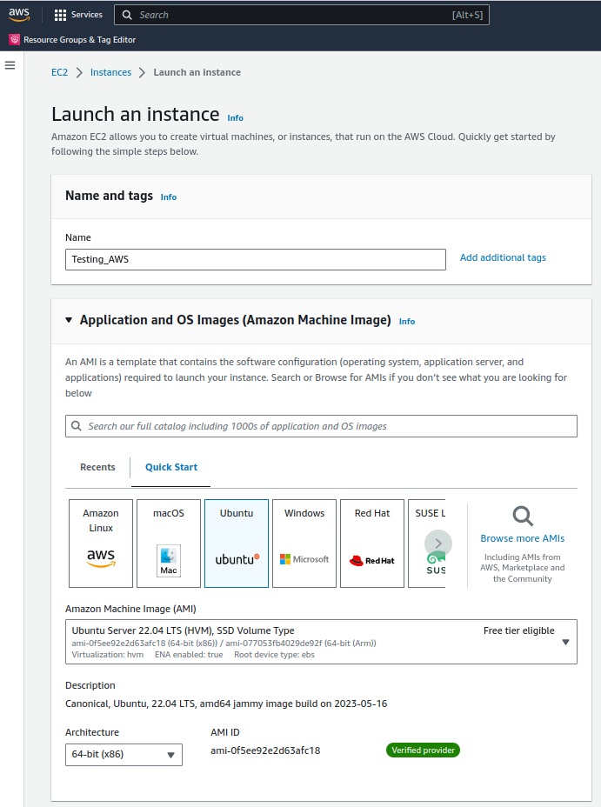Click the Launch an instance breadcrumb text
This screenshot has width=601, height=807.
point(197,72)
